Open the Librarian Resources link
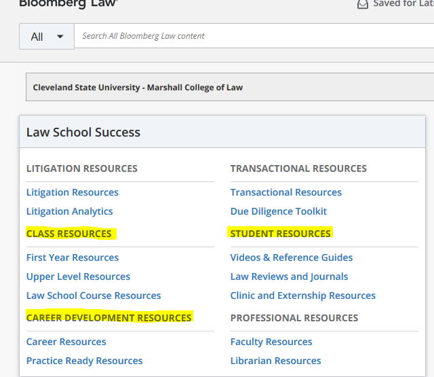 [276, 361]
